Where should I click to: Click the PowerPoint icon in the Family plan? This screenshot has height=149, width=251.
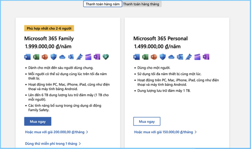click(x=45, y=57)
